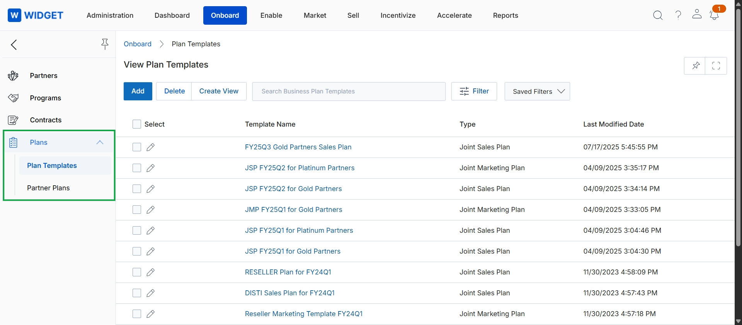Pin the View Plan Templates panel
This screenshot has height=325, width=742.
coord(695,66)
